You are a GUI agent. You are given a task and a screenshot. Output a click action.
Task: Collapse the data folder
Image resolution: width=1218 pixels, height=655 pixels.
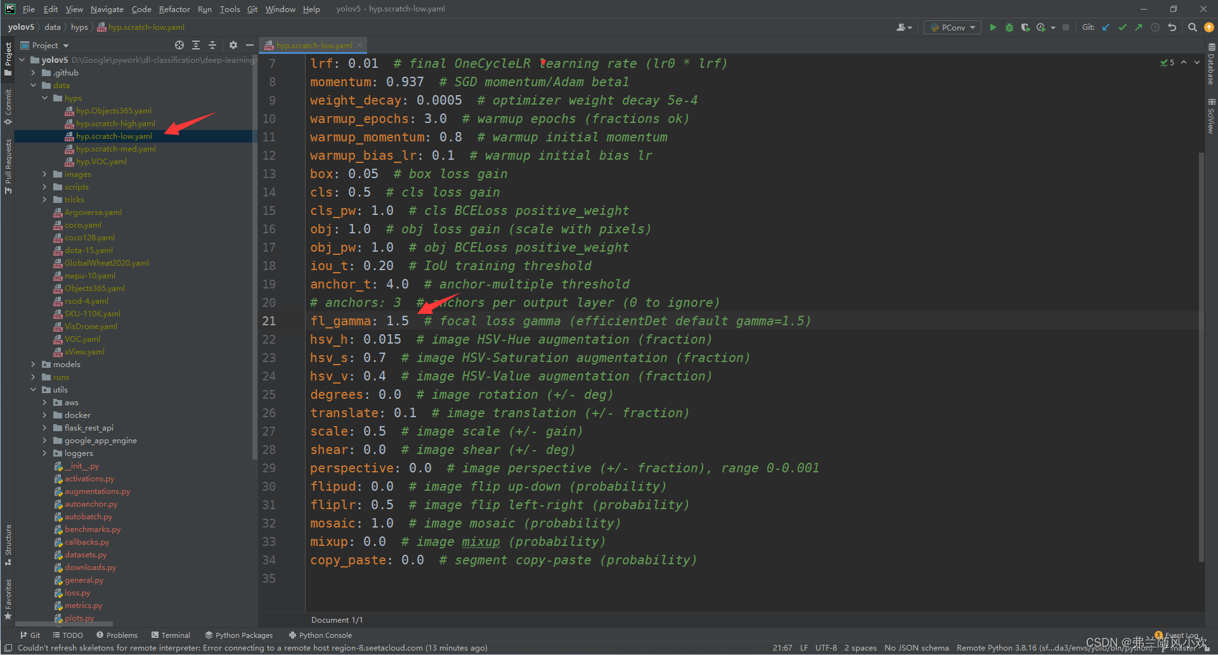pyautogui.click(x=34, y=86)
